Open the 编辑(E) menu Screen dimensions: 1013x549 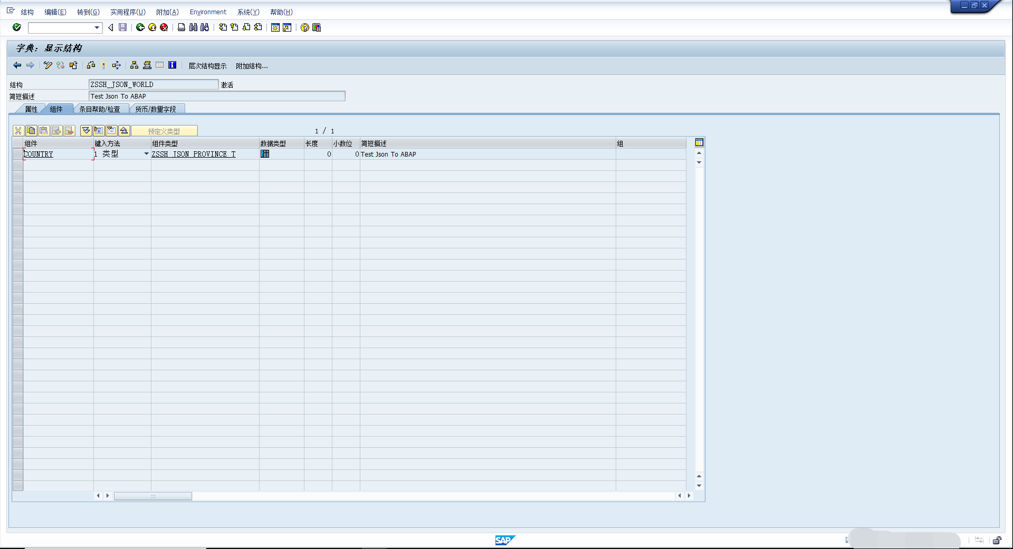click(x=55, y=12)
